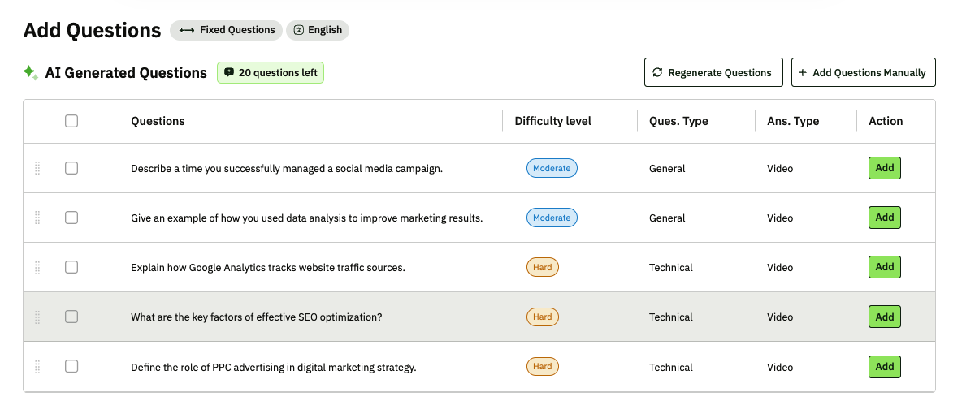
Task: Click the drag handle for the PPC advertising question
Action: 37,367
